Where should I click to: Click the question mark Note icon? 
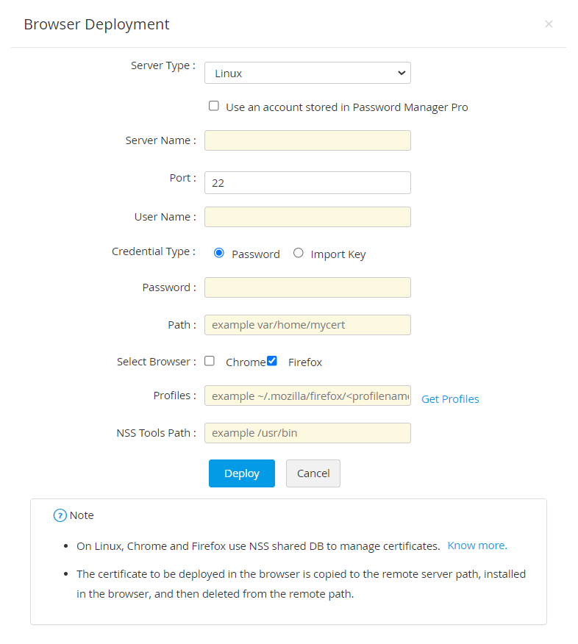click(60, 515)
